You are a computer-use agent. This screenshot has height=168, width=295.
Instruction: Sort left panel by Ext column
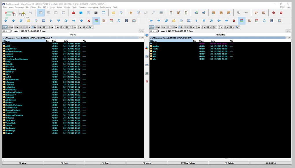point(48,41)
